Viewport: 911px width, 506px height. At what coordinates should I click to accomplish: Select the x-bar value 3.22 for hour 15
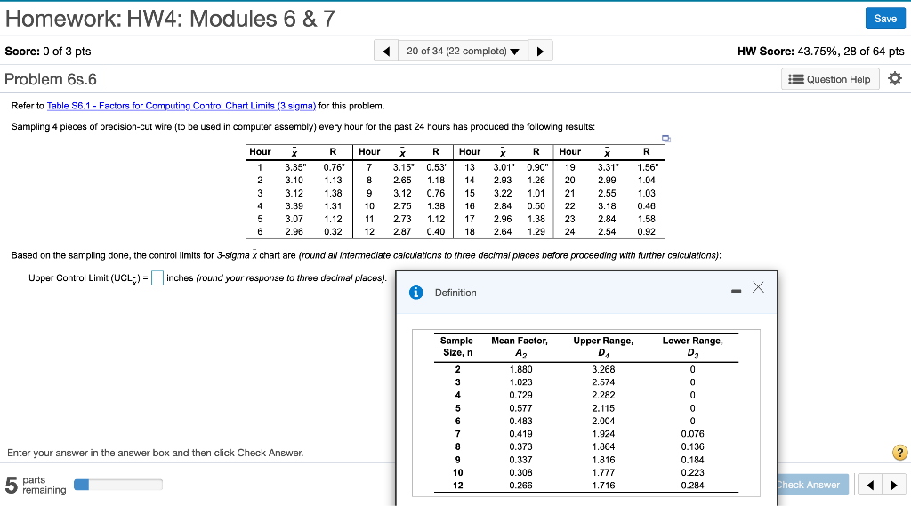pyautogui.click(x=503, y=193)
